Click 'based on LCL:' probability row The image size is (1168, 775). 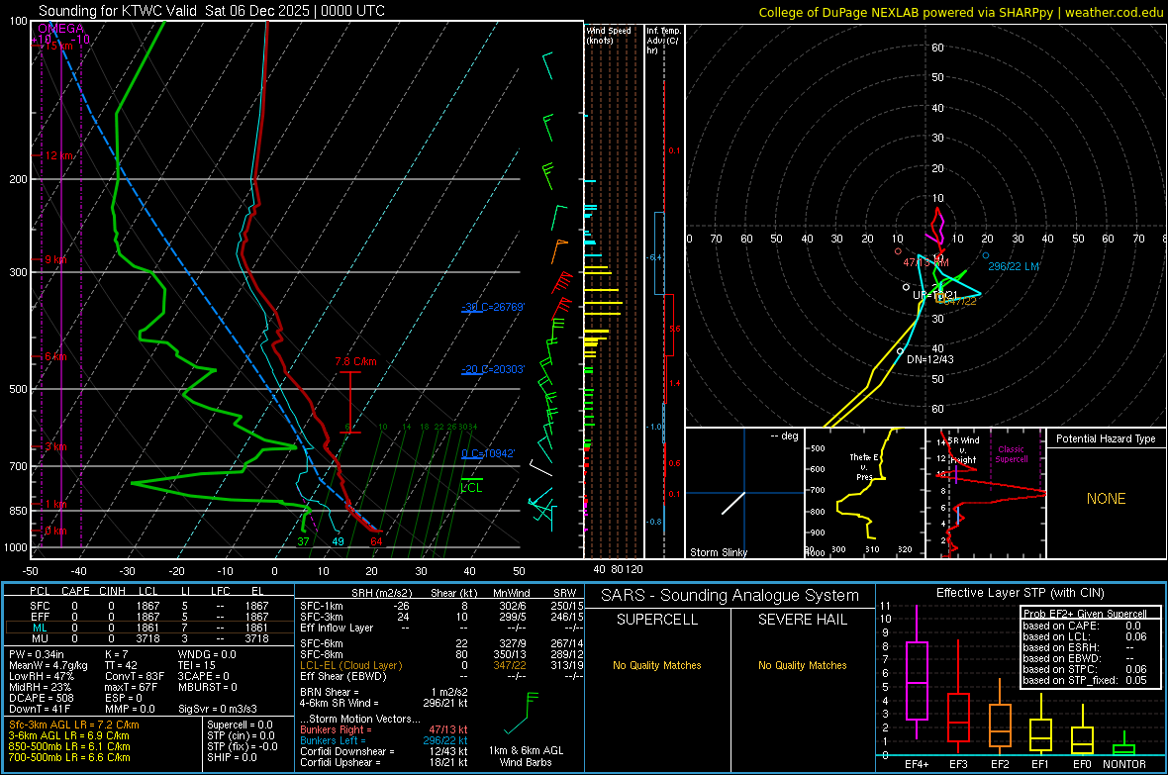point(1085,636)
